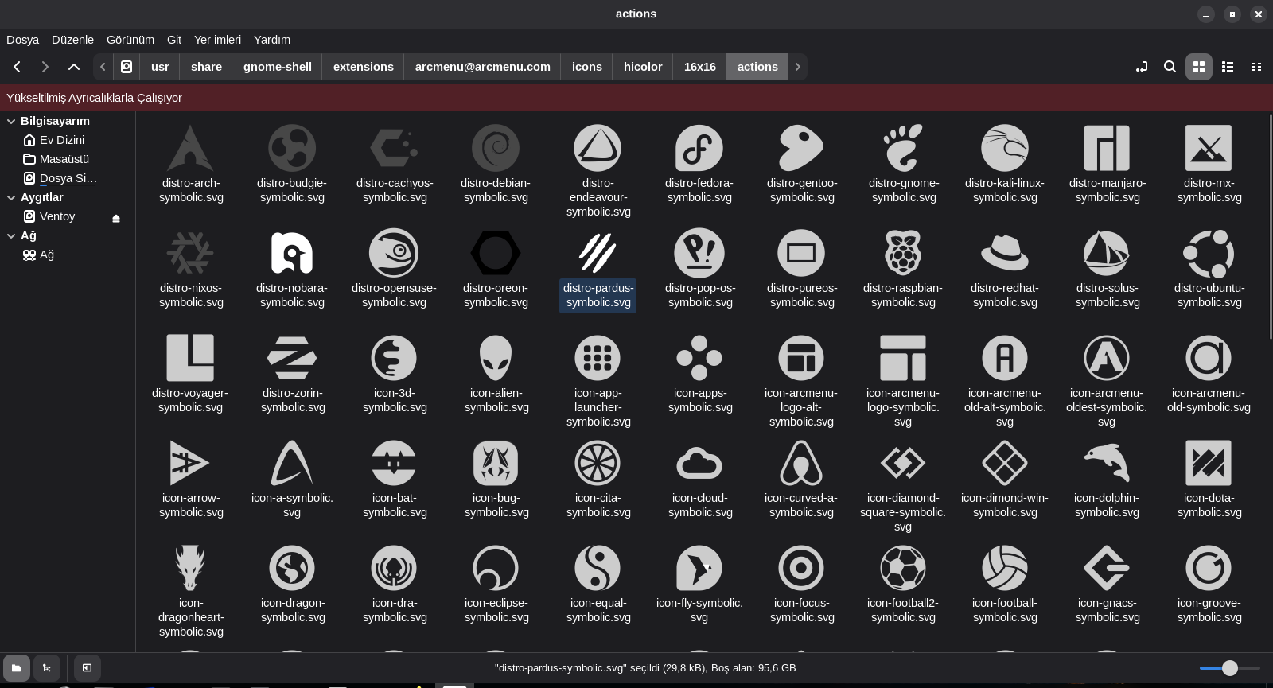Open the search tool
The height and width of the screenshot is (688, 1273).
(1170, 67)
